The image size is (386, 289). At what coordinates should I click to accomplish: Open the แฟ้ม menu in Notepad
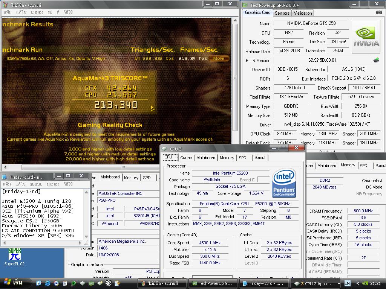point(7,184)
